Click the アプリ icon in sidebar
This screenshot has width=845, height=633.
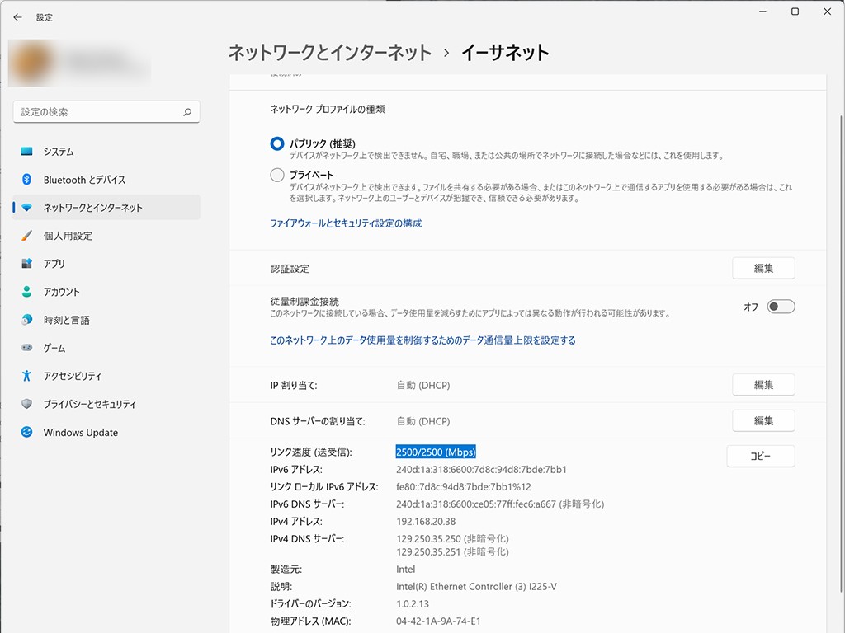(26, 264)
